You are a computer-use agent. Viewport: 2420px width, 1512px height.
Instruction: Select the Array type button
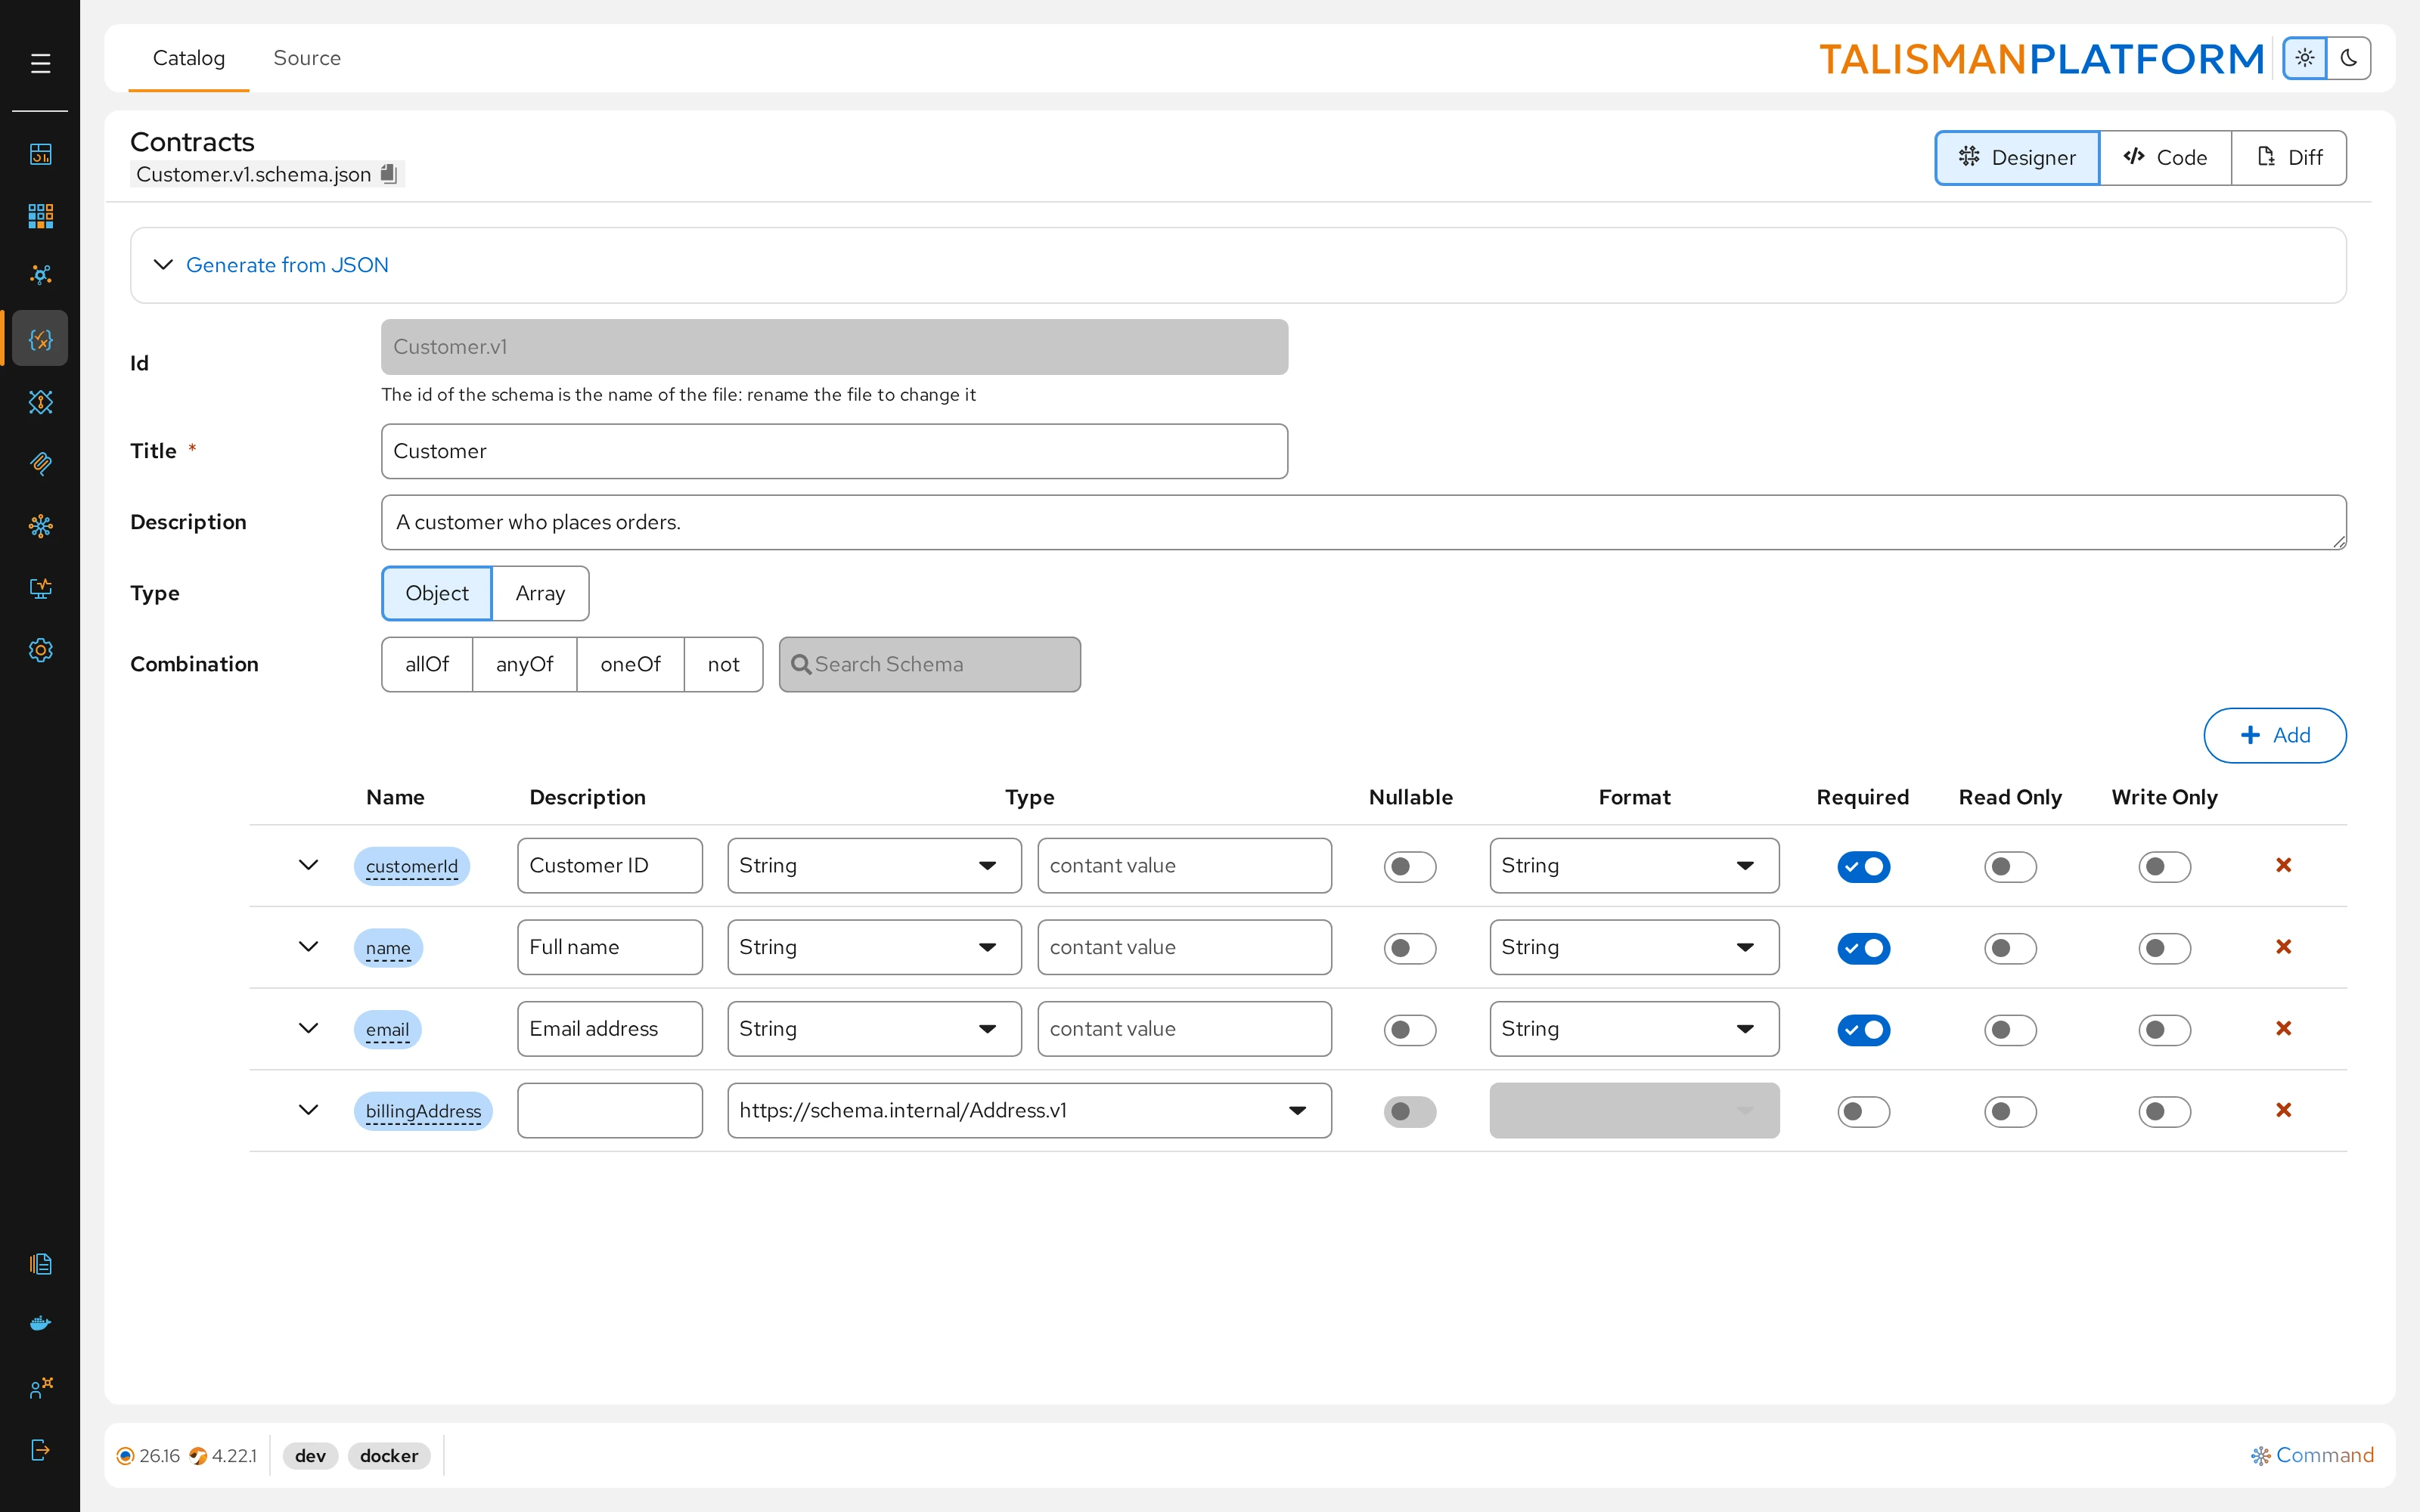540,593
